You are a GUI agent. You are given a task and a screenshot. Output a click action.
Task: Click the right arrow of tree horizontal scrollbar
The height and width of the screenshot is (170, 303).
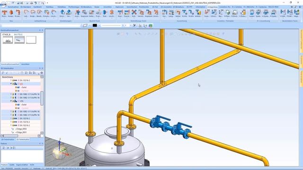click(39, 136)
